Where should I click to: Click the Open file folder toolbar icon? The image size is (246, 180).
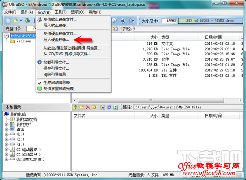(15, 21)
